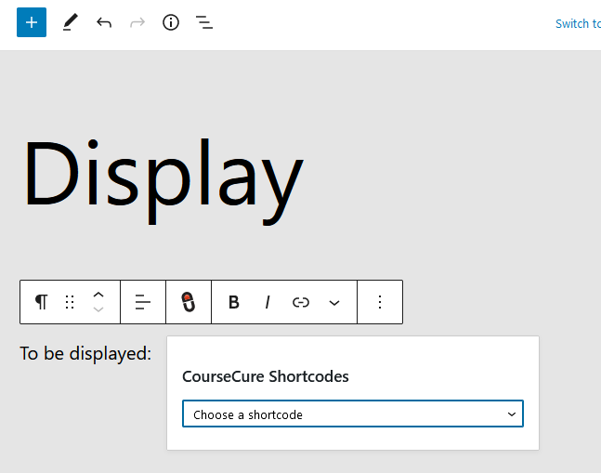Viewport: 601px width, 473px height.
Task: Click the CourseCure capsule shortcode icon
Action: point(189,302)
